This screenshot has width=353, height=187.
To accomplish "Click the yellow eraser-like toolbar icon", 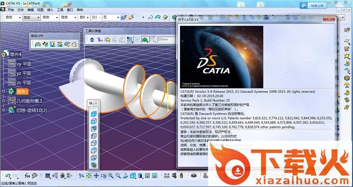I will 165,17.
